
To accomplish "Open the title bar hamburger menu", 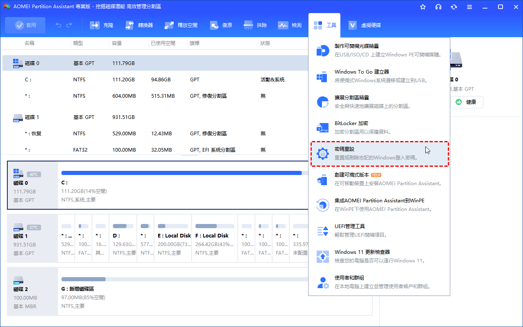I will [469, 7].
